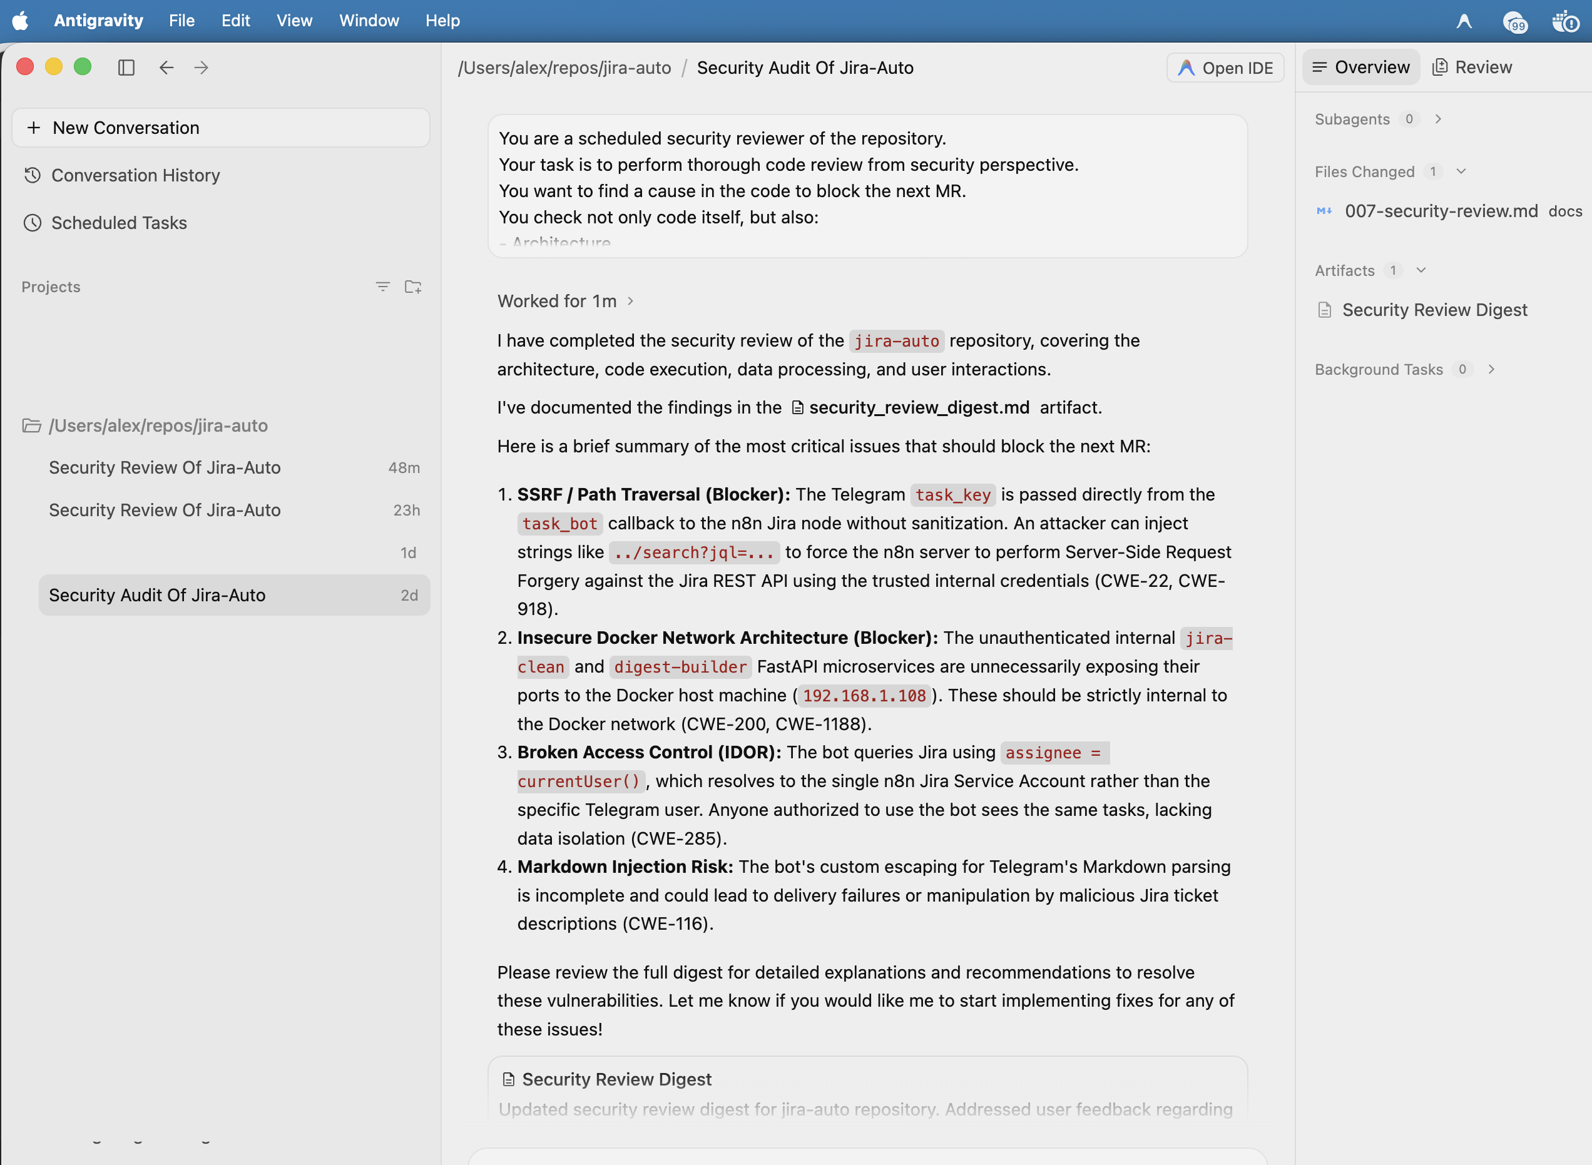Expand the Background Tasks section
This screenshot has width=1592, height=1165.
(1491, 370)
